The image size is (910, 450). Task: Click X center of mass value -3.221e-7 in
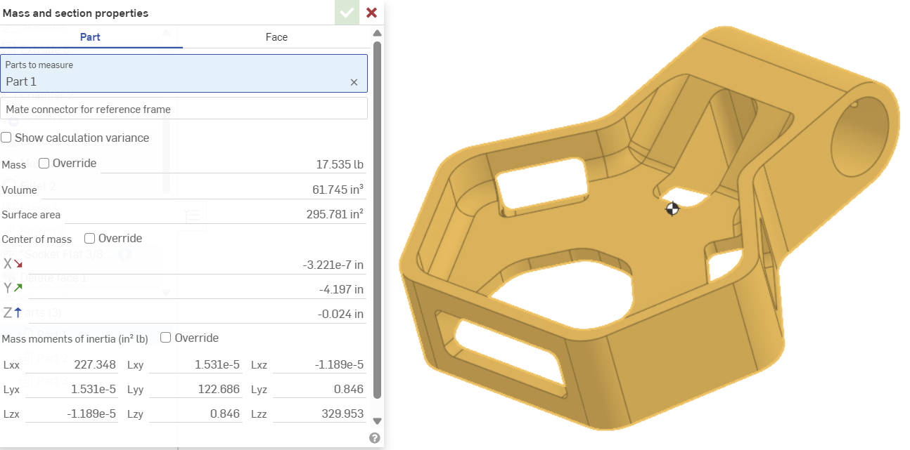333,265
